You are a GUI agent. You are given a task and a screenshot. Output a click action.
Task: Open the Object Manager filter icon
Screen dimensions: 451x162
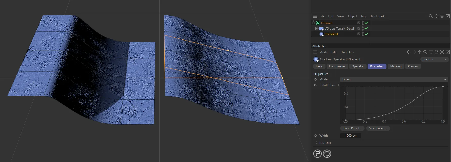click(442, 16)
